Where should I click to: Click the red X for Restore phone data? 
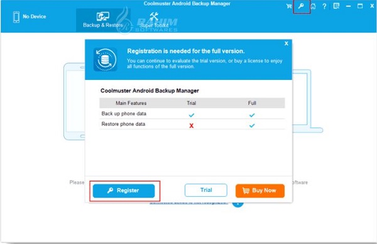click(192, 126)
